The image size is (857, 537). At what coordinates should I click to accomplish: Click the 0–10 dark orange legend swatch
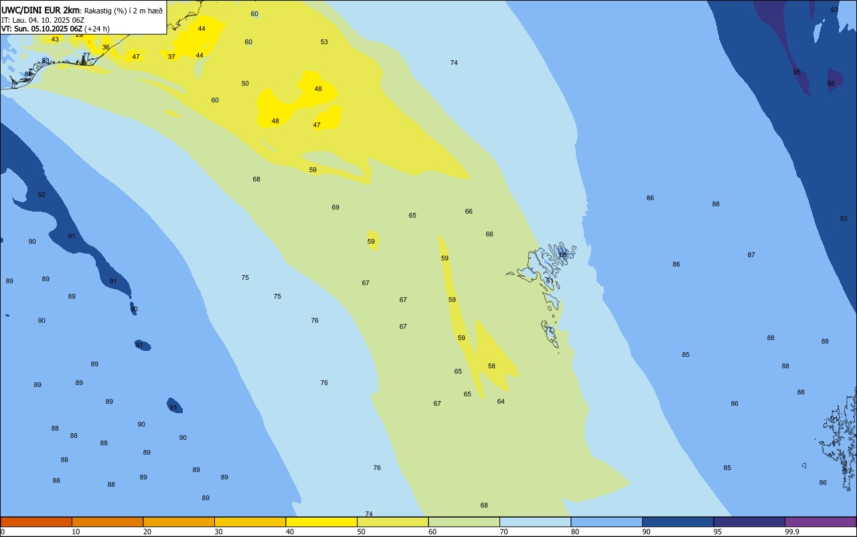coord(36,522)
